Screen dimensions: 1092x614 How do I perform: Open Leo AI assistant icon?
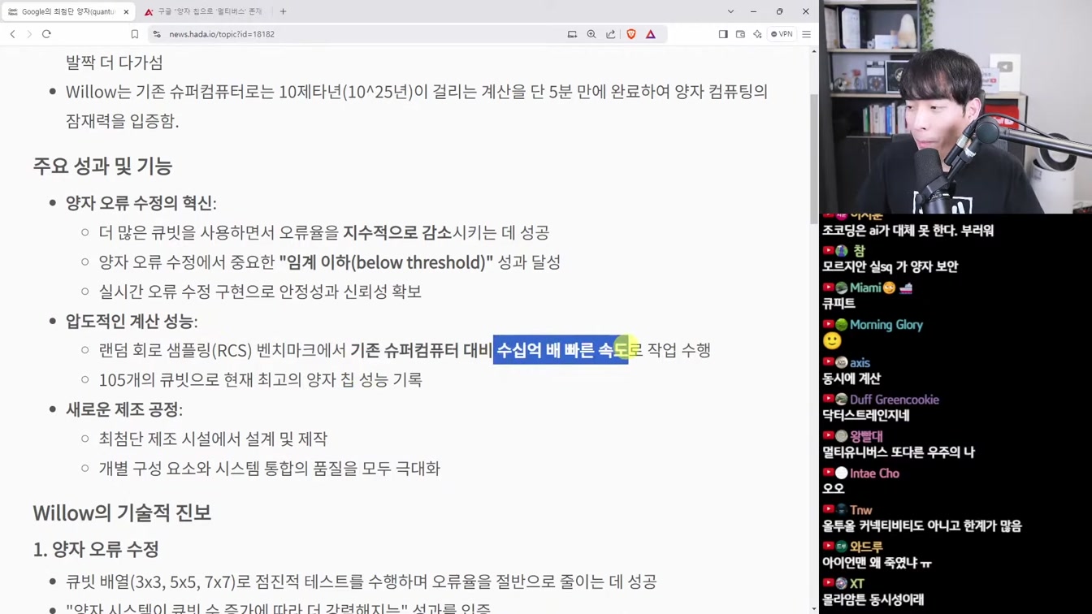click(x=757, y=34)
